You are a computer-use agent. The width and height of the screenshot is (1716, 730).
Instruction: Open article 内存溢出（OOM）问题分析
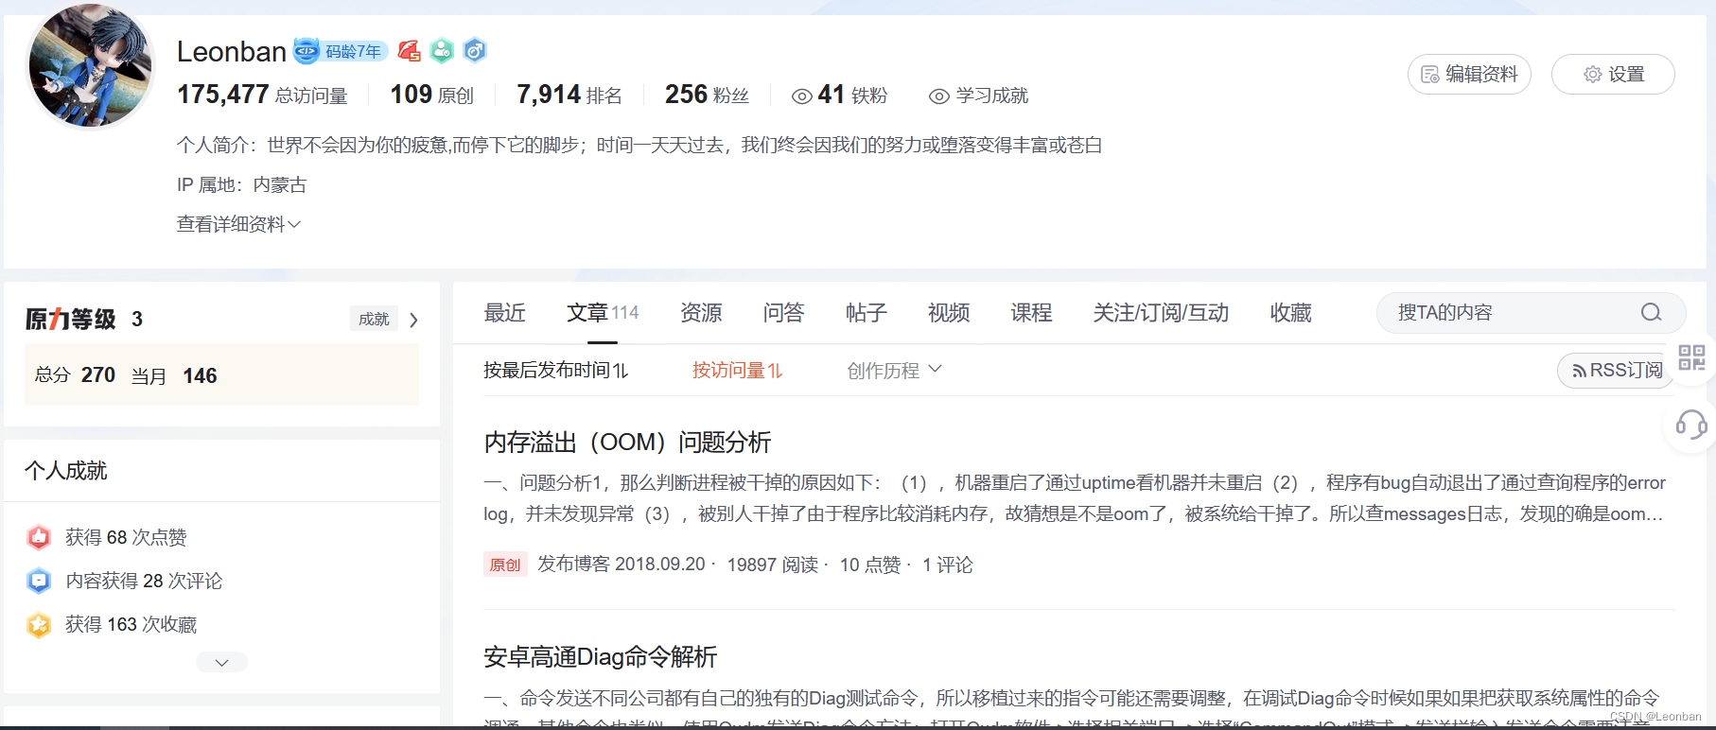pyautogui.click(x=627, y=443)
